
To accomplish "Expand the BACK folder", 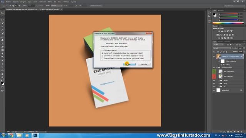I will point(219,84).
